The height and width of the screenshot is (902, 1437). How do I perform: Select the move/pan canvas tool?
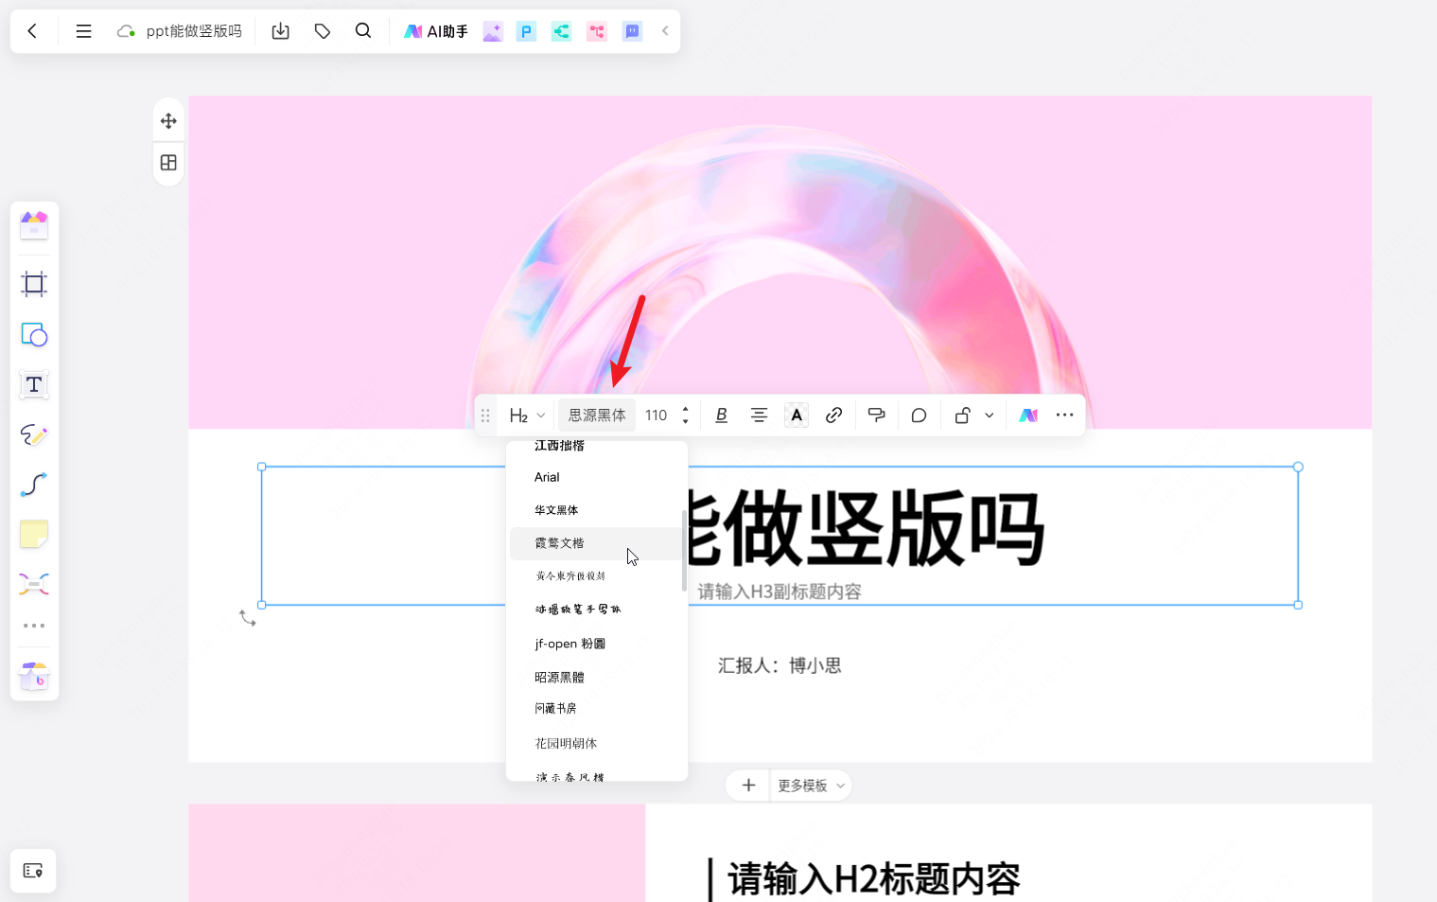point(168,121)
